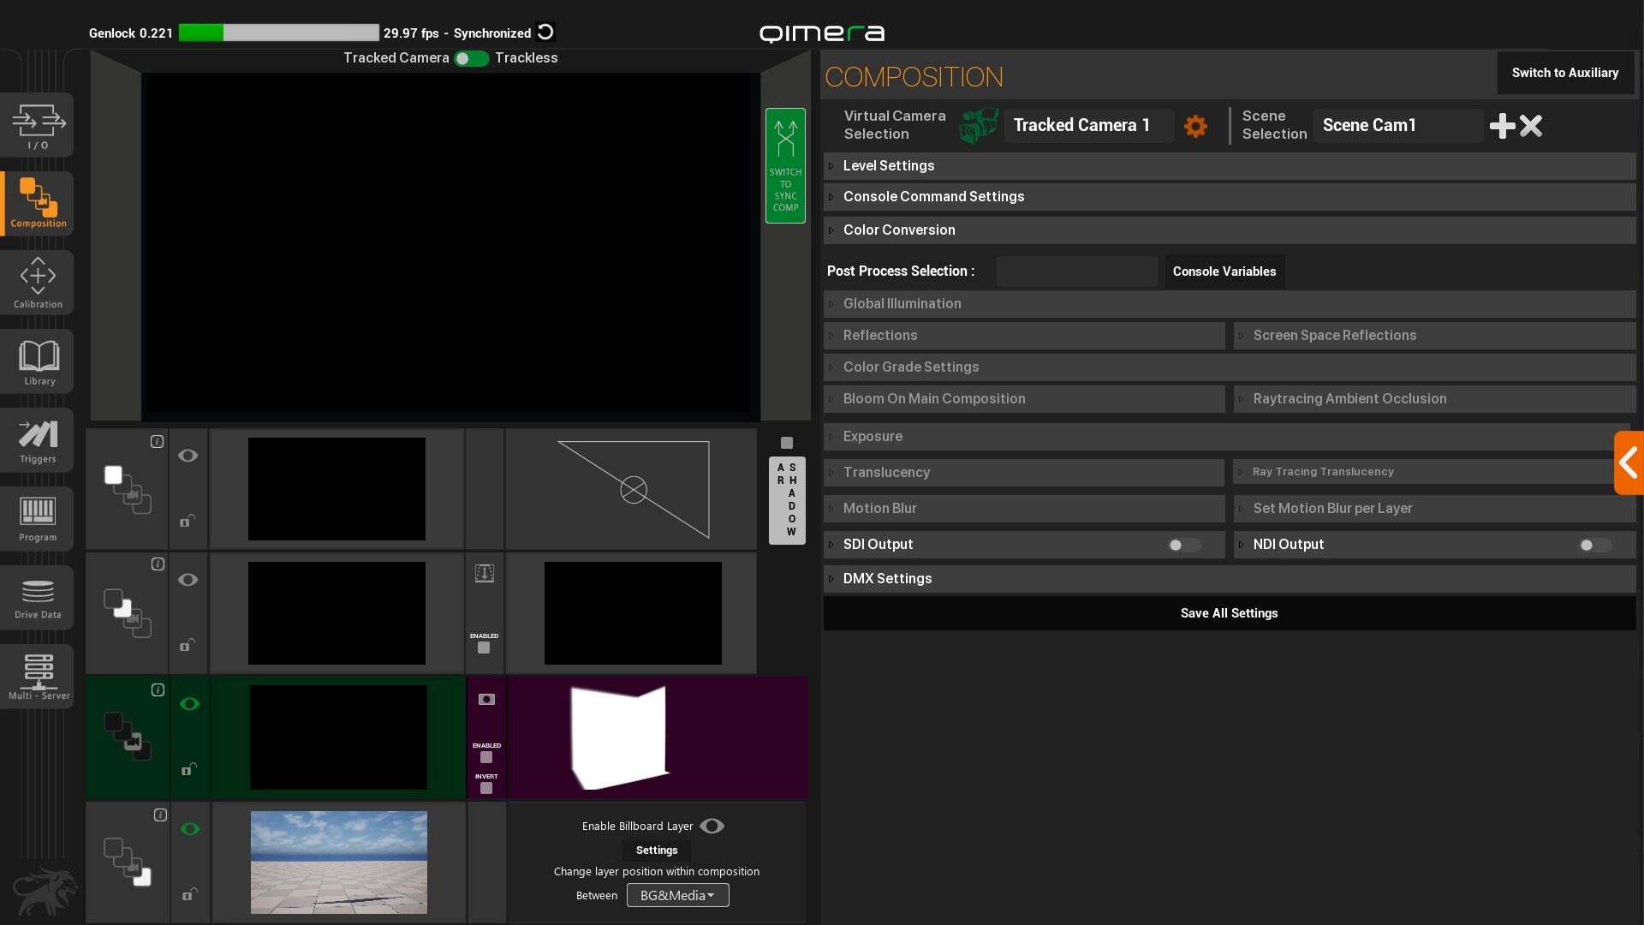Open the Program sidebar tab
1644x925 pixels.
[38, 518]
